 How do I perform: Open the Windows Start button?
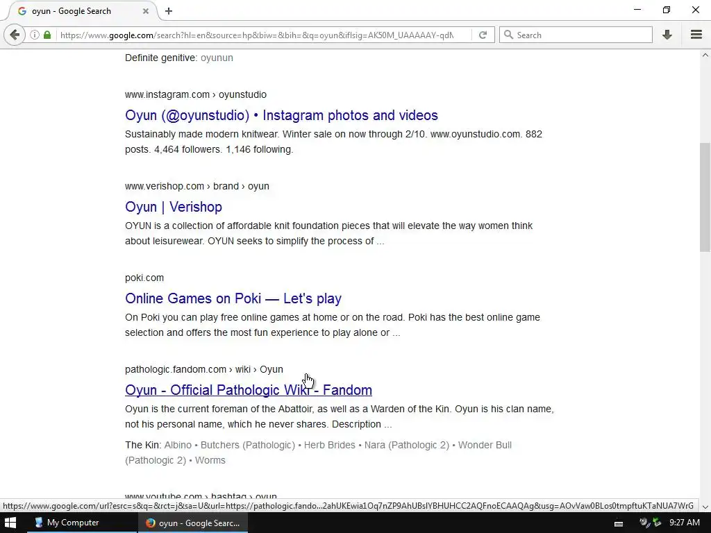pyautogui.click(x=10, y=523)
